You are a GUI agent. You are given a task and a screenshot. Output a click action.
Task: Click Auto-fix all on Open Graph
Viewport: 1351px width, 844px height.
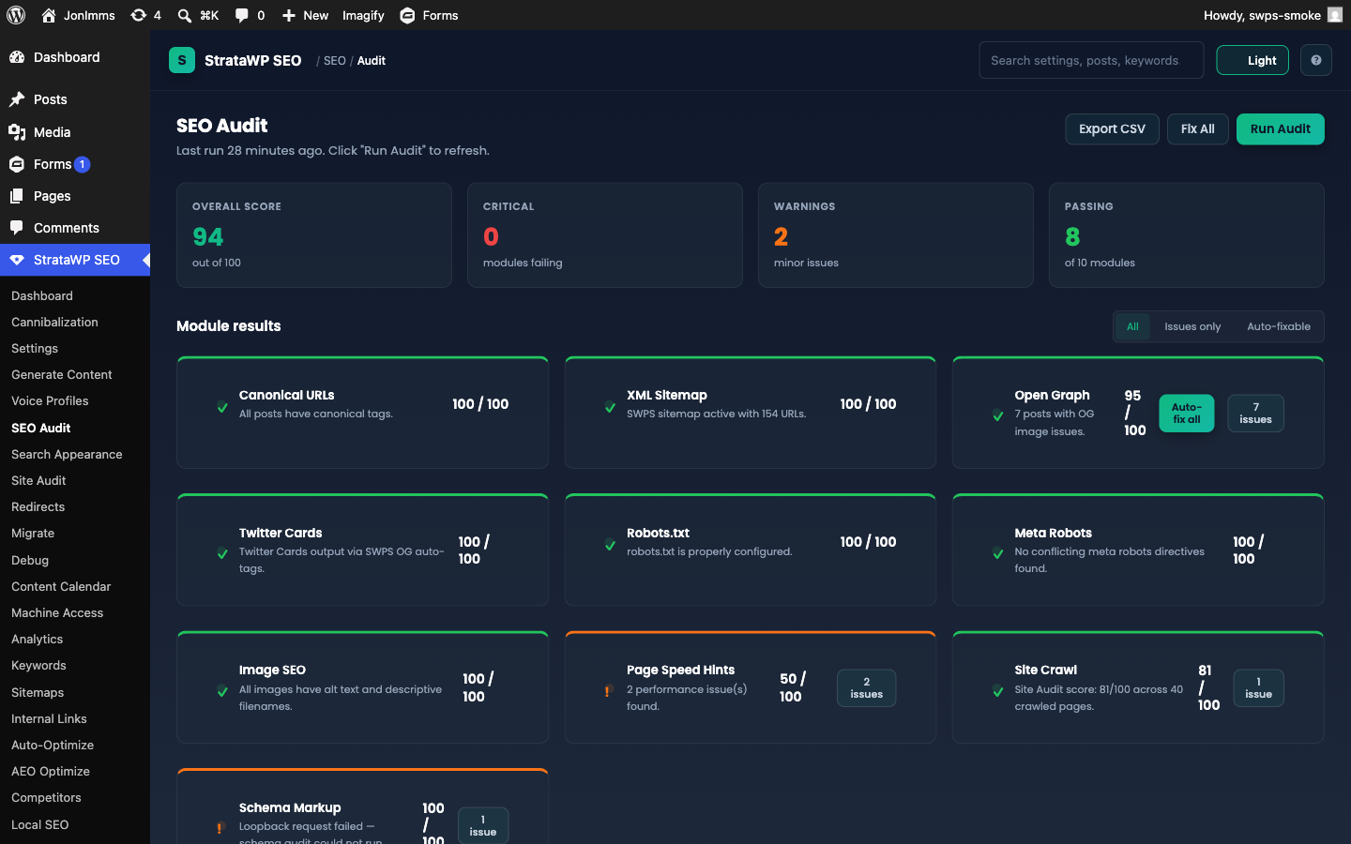(1187, 414)
